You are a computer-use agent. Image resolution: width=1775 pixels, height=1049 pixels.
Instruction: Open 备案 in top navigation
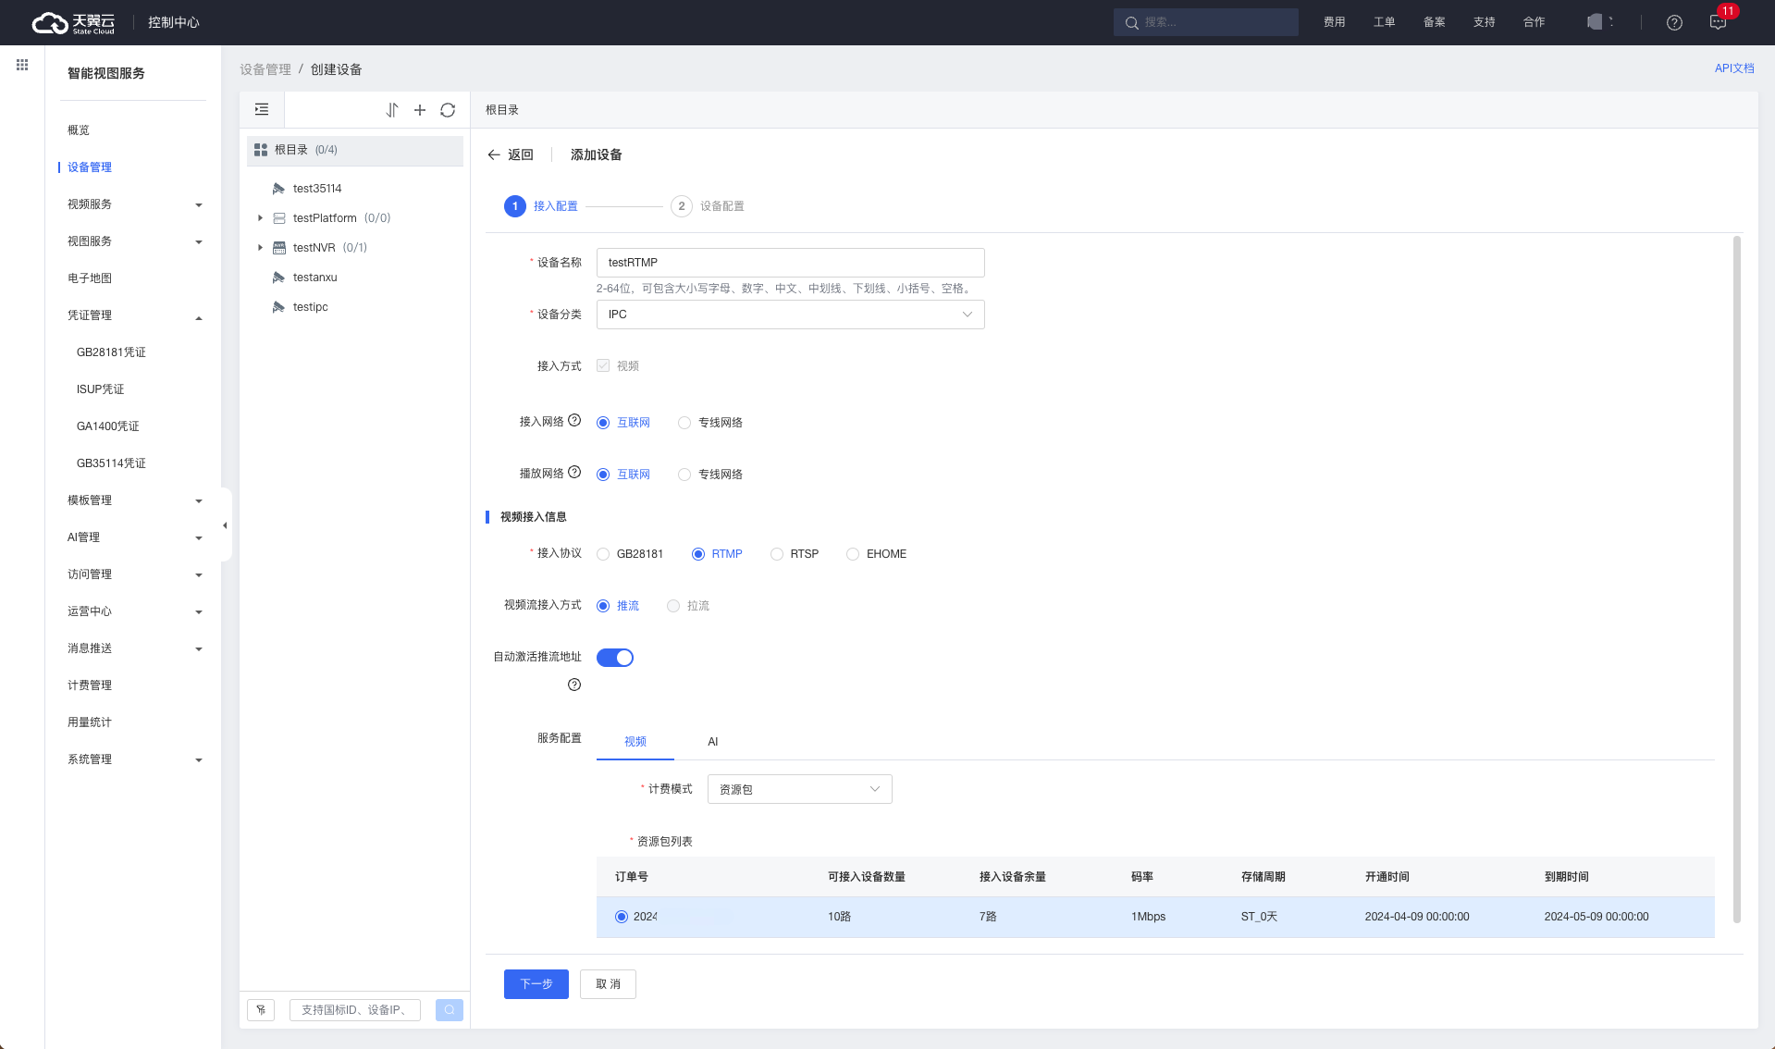(x=1434, y=22)
